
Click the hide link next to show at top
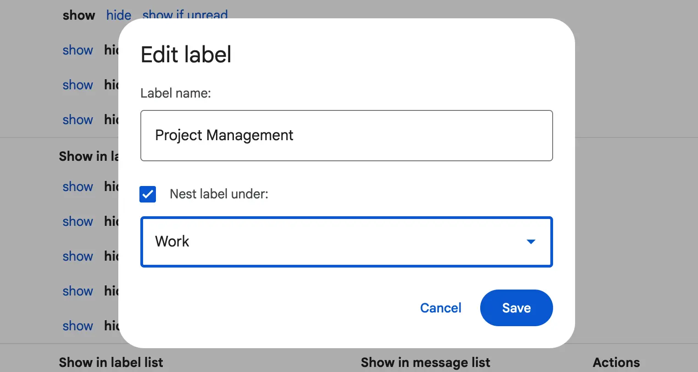(x=118, y=15)
